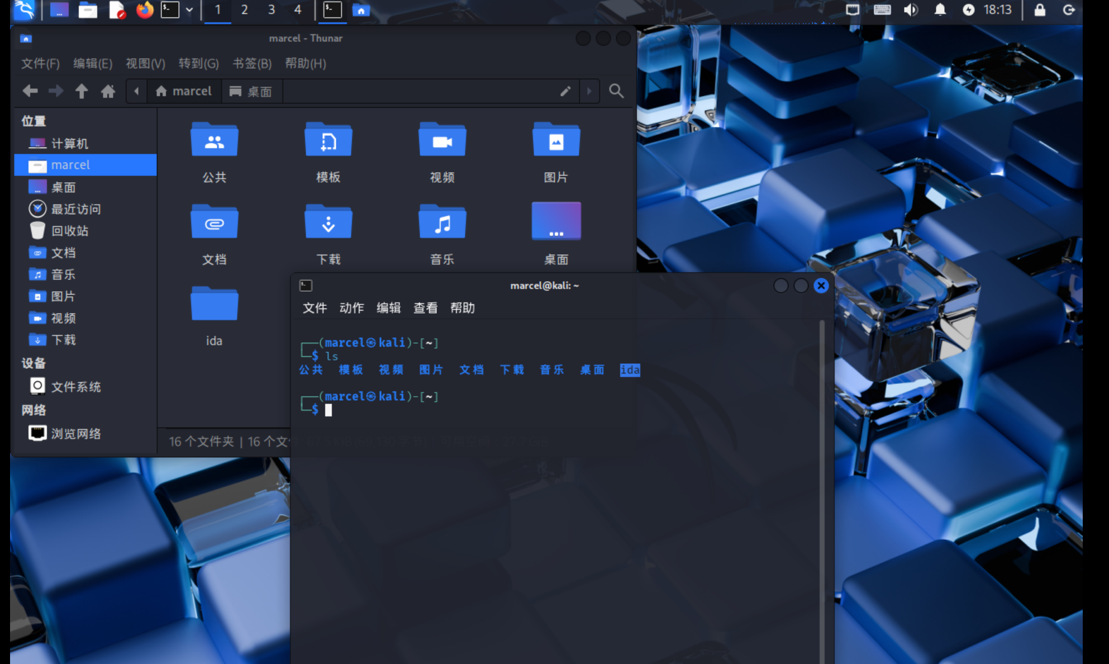This screenshot has height=664, width=1109.
Task: Launch Firefox from the top panel
Action: [145, 10]
